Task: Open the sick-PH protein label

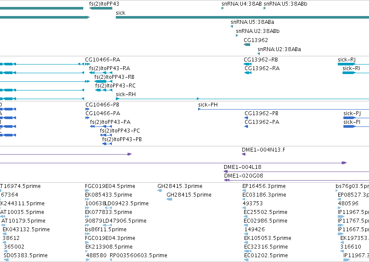Action: (x=208, y=105)
